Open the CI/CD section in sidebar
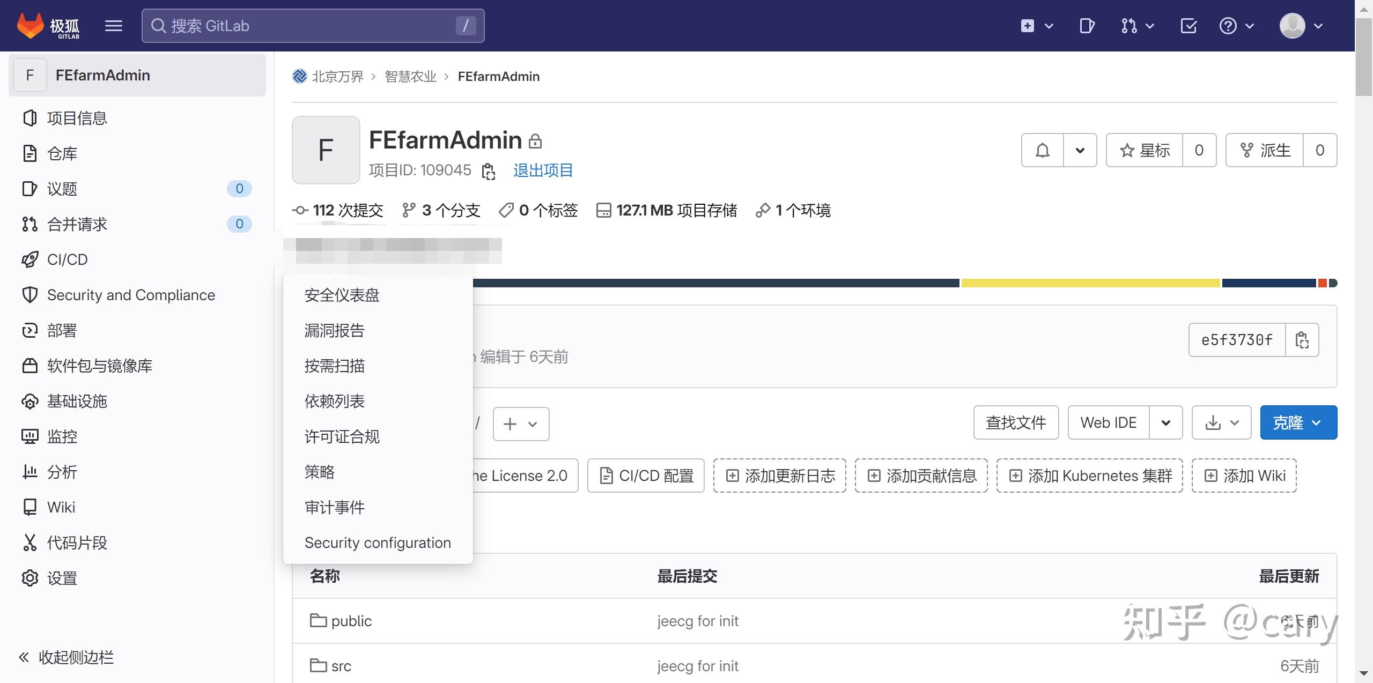1373x683 pixels. 68,259
